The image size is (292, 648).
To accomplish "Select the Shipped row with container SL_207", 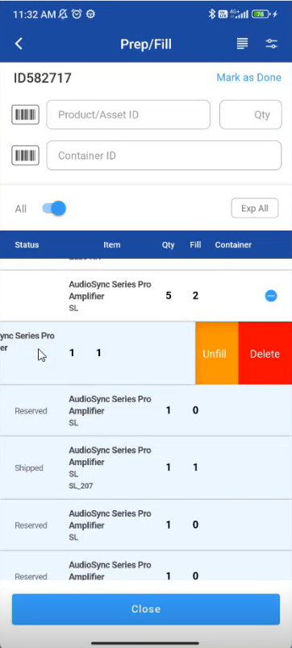I will click(146, 467).
